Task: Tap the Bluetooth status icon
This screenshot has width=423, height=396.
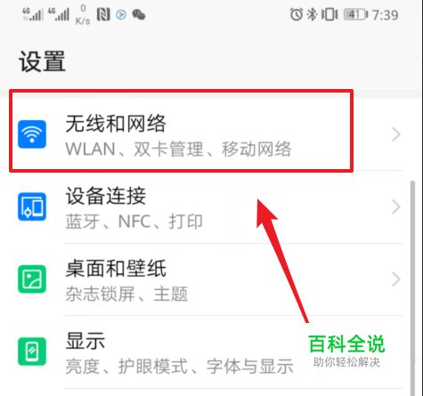Action: 312,14
